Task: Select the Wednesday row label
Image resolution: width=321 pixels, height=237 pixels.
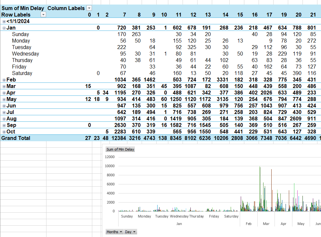Action: point(25,54)
